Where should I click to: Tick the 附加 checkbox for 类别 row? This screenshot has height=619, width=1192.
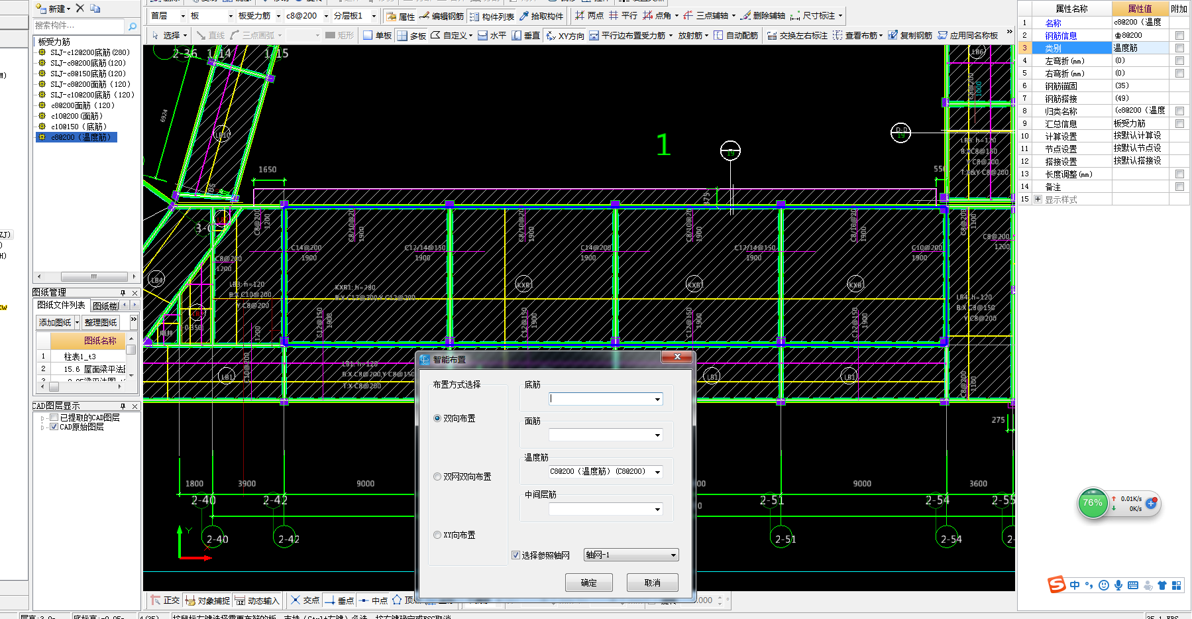pos(1179,48)
